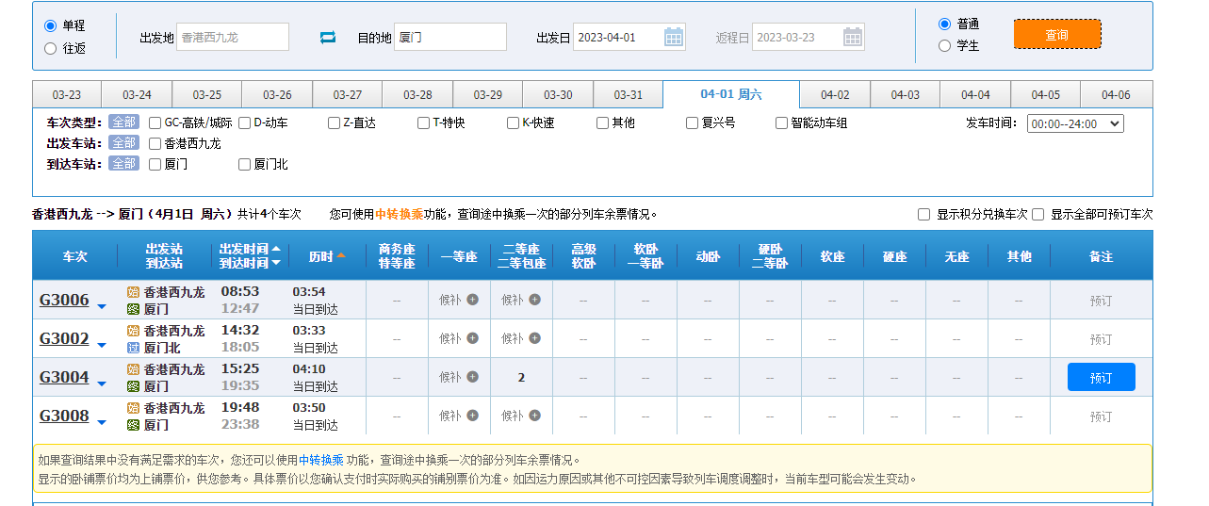Select the 往返 round-trip radio button
Image resolution: width=1209 pixels, height=506 pixels.
(x=50, y=48)
